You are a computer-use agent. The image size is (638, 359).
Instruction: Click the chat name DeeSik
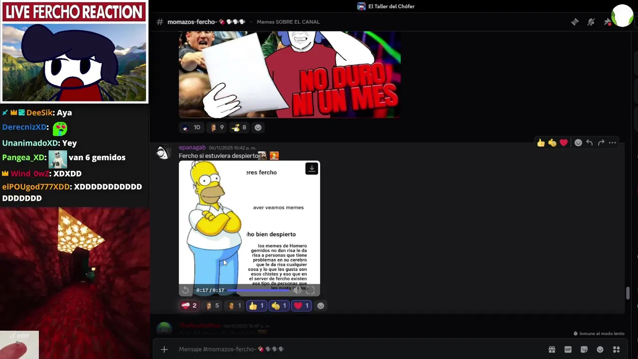pos(40,113)
